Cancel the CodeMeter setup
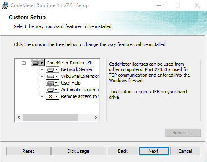 185,151
